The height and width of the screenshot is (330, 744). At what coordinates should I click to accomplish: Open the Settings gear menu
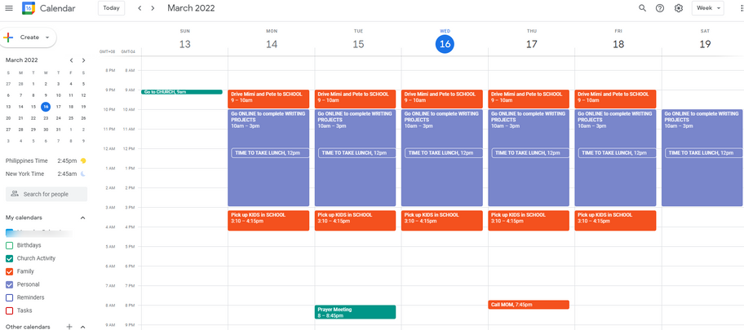pos(678,8)
